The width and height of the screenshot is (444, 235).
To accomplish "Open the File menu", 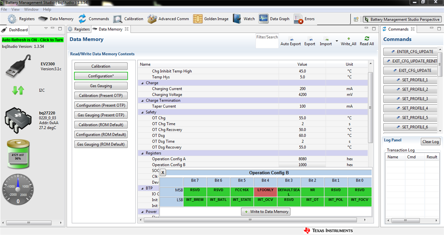I will point(4,9).
